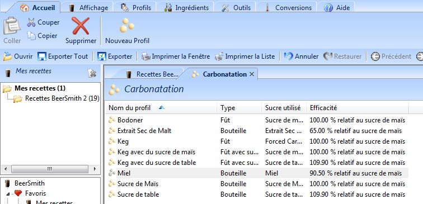Open the Accueil ribbon tab
Image resolution: width=423 pixels, height=204 pixels.
37,8
